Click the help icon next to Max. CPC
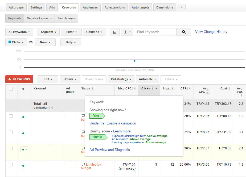Image resolution: width=246 pixels, height=177 pixels. (x=134, y=89)
